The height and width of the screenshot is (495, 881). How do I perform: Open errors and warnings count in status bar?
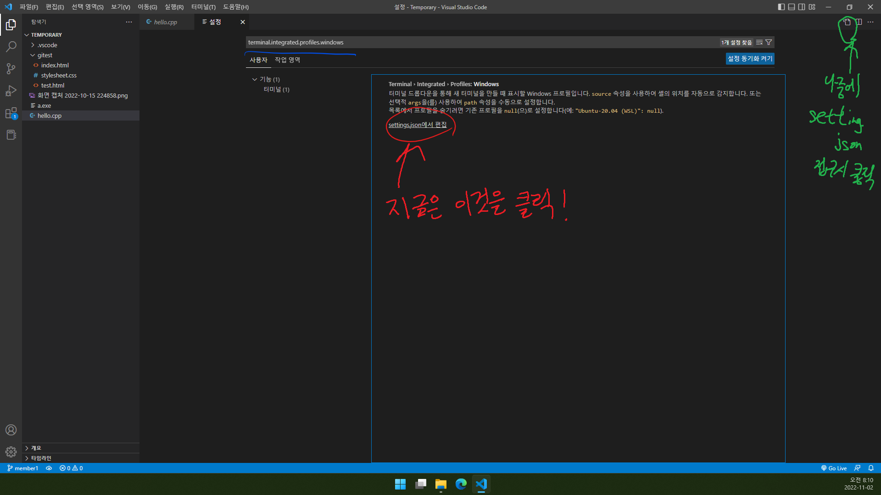(71, 468)
